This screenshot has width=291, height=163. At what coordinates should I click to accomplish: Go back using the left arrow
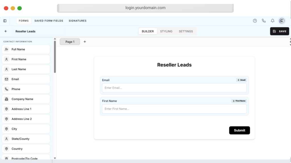[x=6, y=31]
